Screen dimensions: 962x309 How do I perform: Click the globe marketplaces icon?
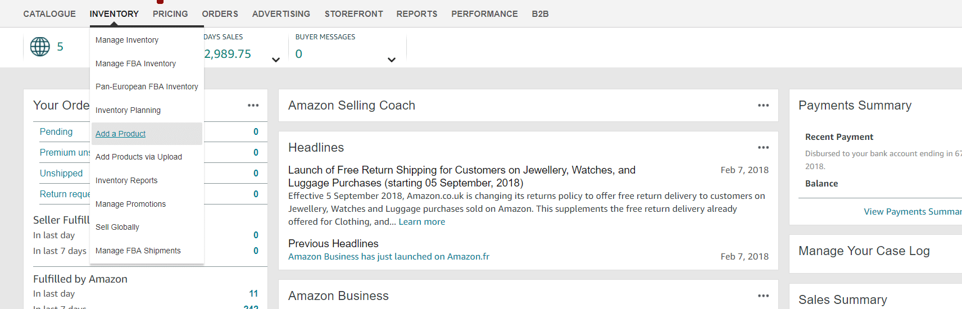(40, 47)
